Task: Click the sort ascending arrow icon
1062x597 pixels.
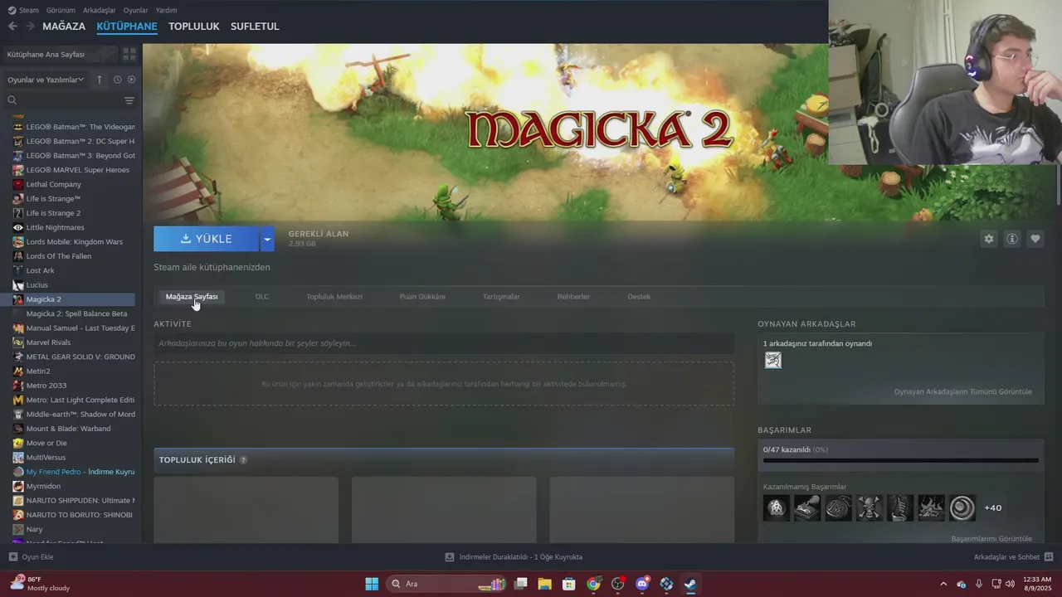Action: tap(100, 80)
